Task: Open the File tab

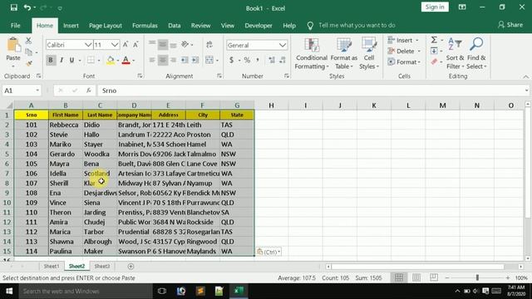Action: (x=15, y=26)
